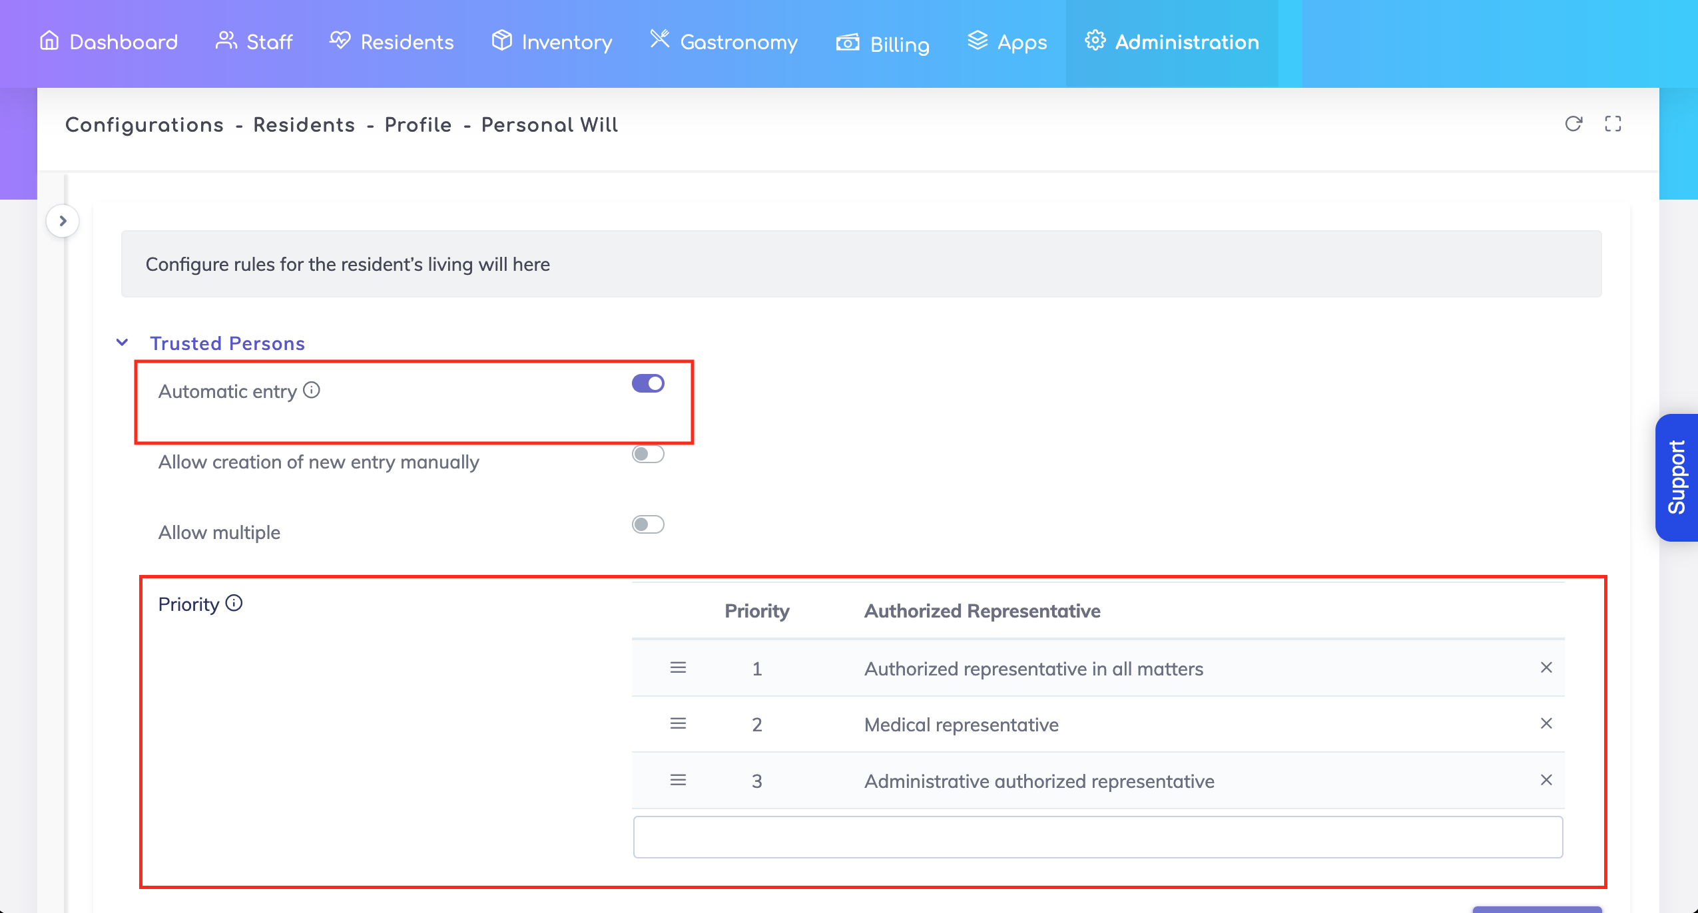Click the Billing navigation item
Image resolution: width=1698 pixels, height=913 pixels.
(x=883, y=44)
